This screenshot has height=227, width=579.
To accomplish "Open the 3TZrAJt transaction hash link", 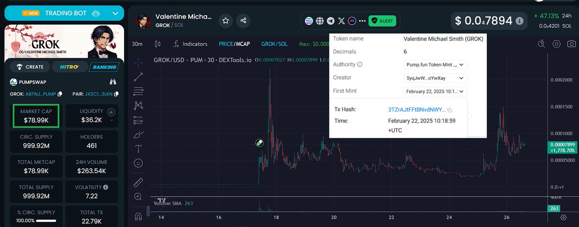I will [417, 110].
